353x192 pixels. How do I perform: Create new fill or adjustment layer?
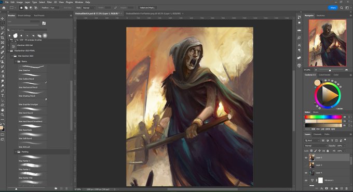click(332, 188)
